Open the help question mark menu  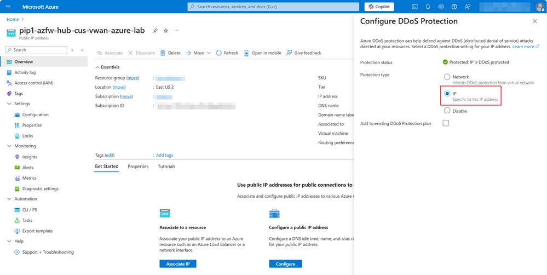tap(454, 7)
